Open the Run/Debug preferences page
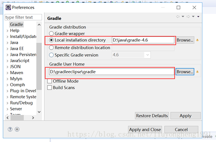 21,103
